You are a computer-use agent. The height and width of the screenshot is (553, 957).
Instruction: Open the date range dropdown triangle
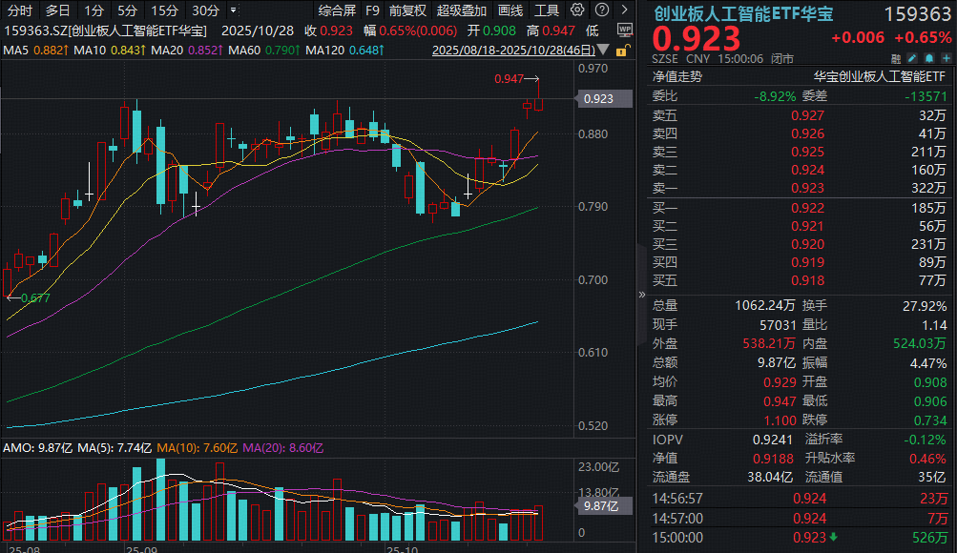pyautogui.click(x=603, y=50)
